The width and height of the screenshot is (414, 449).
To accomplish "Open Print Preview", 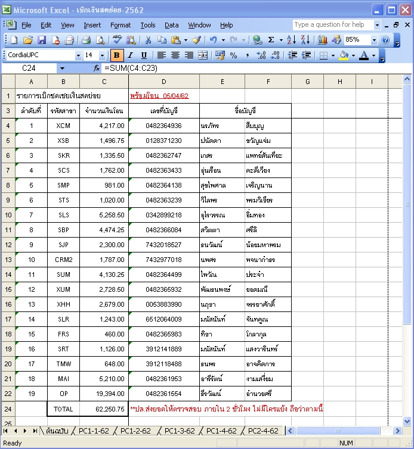I will [100, 40].
